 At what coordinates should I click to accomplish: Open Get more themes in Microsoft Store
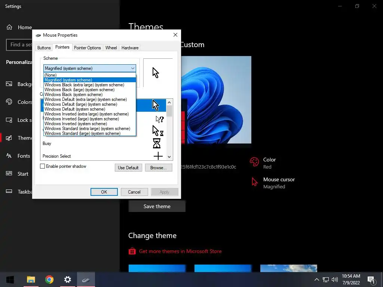point(175,251)
